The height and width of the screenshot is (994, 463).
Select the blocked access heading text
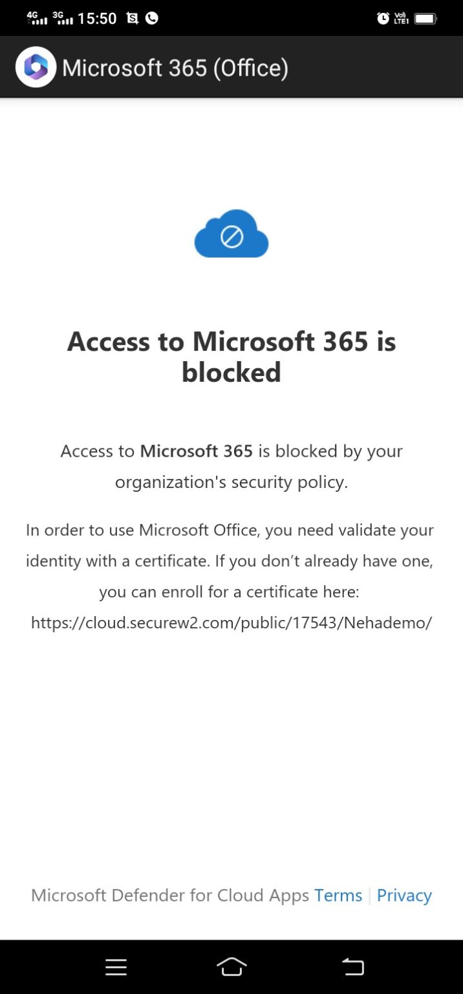(231, 357)
